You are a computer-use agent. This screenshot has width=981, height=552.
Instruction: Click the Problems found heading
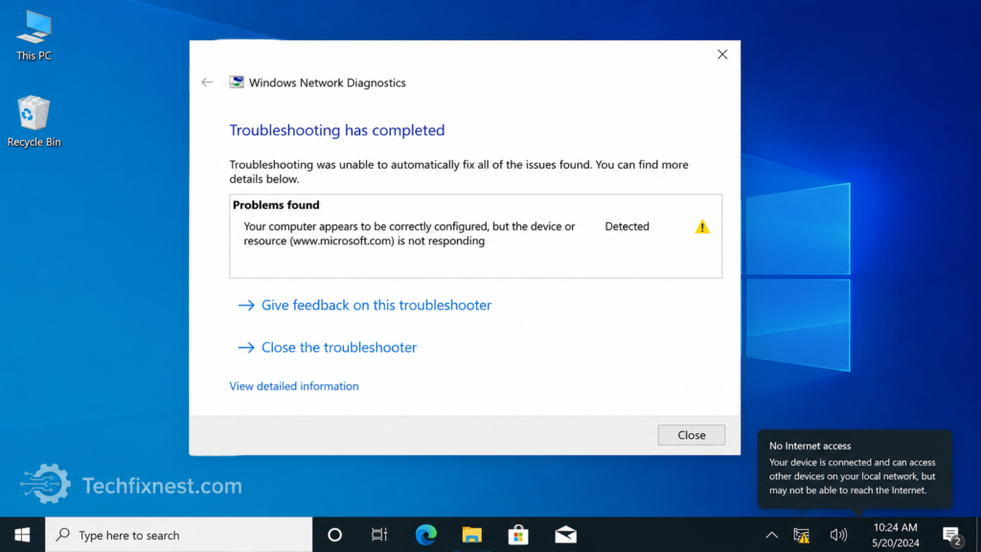click(276, 205)
